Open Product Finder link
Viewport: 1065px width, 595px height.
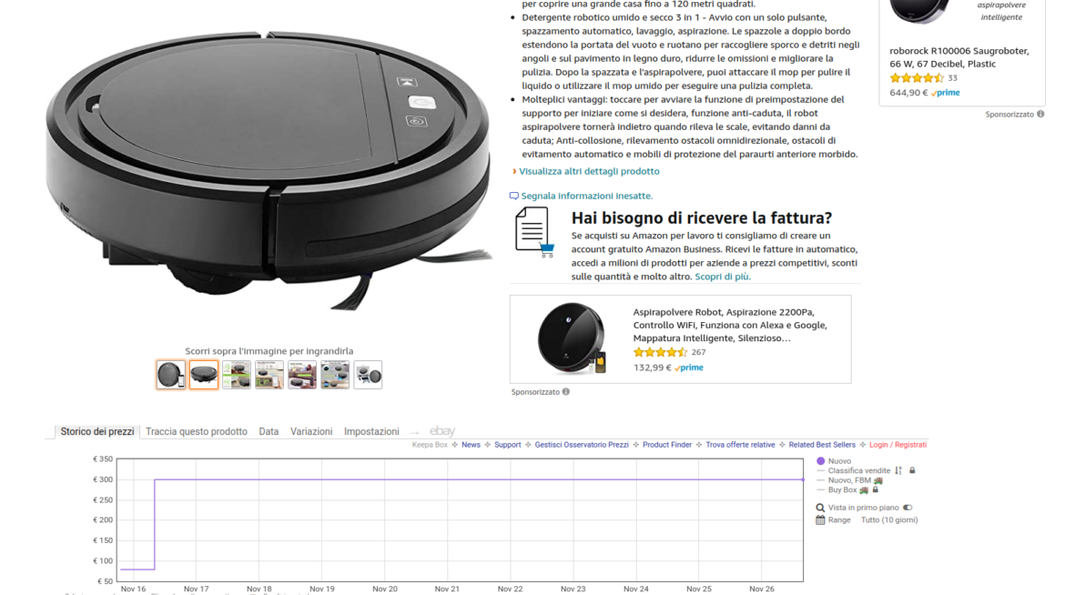(667, 445)
